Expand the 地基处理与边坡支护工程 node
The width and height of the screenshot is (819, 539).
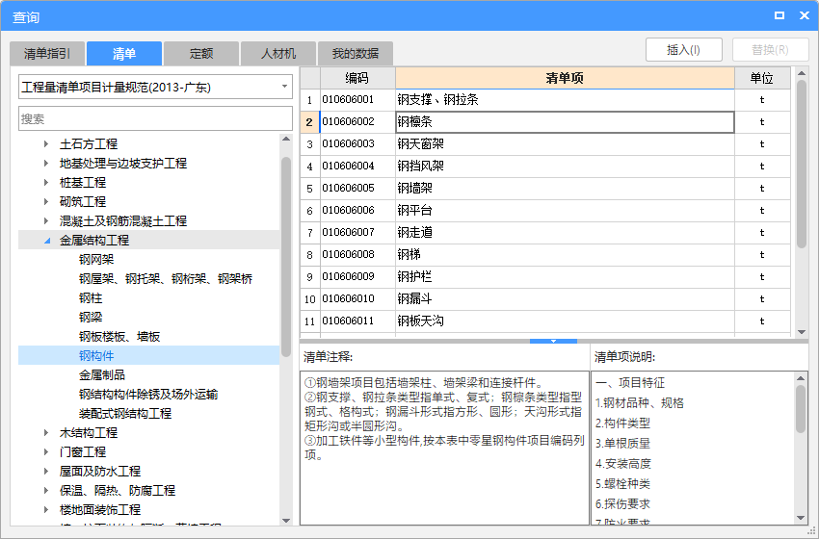pos(46,164)
